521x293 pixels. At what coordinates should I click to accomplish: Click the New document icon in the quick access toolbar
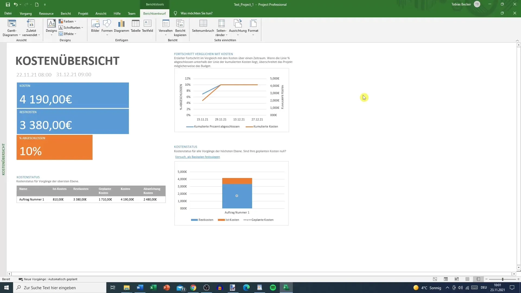point(37,4)
